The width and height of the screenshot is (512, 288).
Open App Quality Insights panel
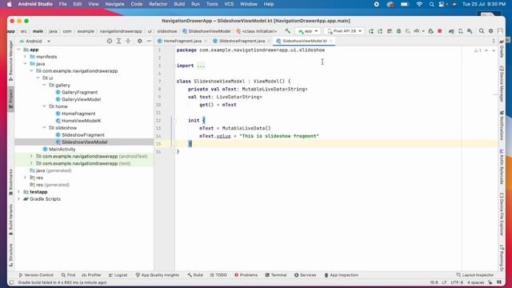tap(157, 275)
